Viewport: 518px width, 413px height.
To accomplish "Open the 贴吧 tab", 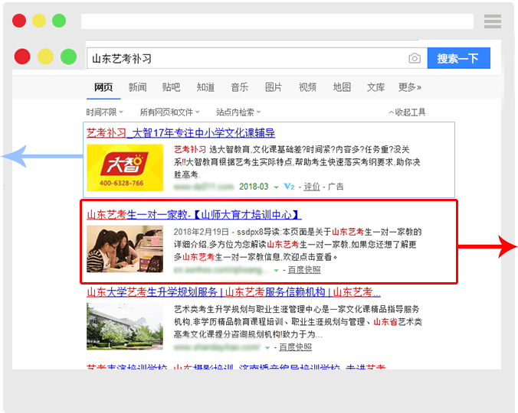I will click(171, 87).
